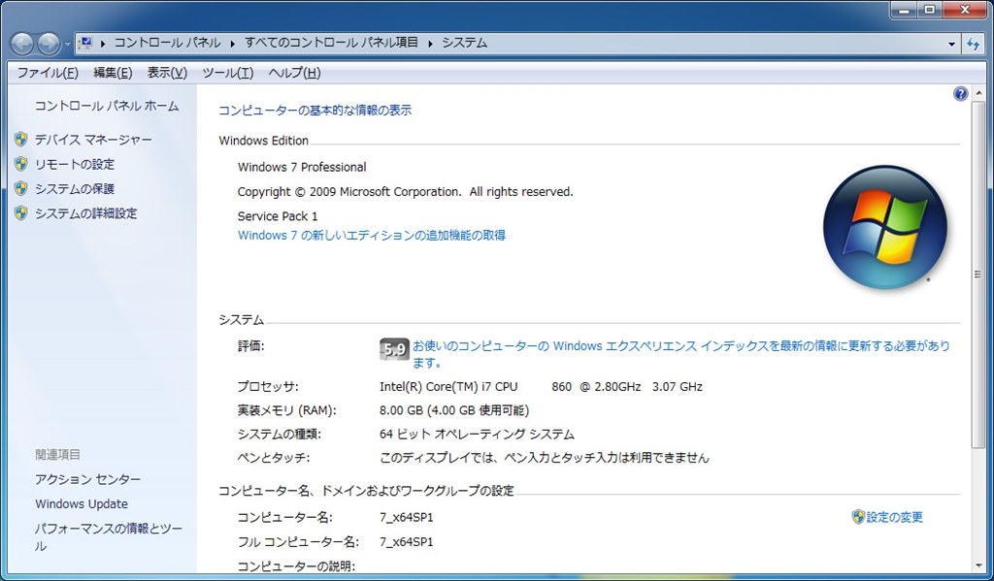The image size is (994, 581).
Task: Maximize the System window
Action: click(x=929, y=10)
